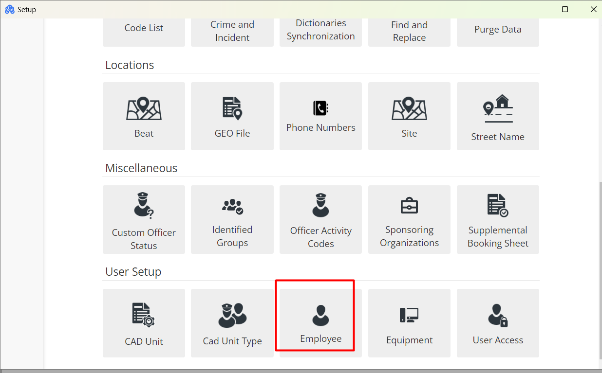Open the Beat map setup
This screenshot has height=373, width=602.
[144, 116]
